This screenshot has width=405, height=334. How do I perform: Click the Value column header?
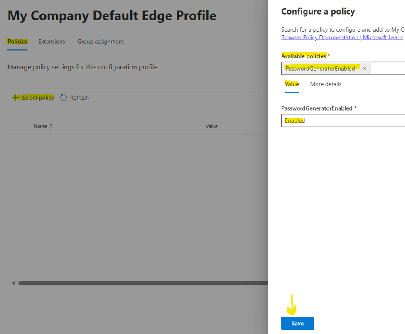211,126
